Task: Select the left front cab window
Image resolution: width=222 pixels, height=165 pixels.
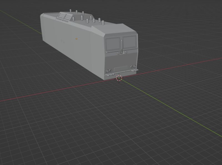Action: click(x=114, y=44)
